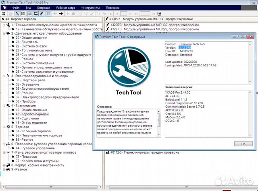Click electrical icon of group 3 Электрооборудование
This screenshot has width=258, height=191.
tap(8, 76)
